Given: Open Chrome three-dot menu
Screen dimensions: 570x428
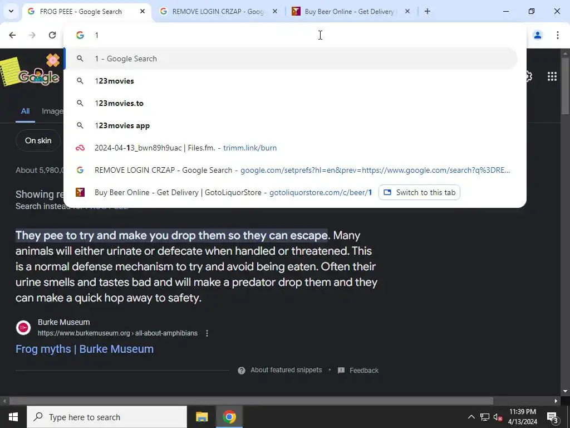Looking at the screenshot, I should click(x=558, y=35).
